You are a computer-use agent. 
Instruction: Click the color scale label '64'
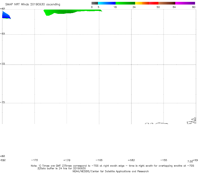(x=174, y=7)
